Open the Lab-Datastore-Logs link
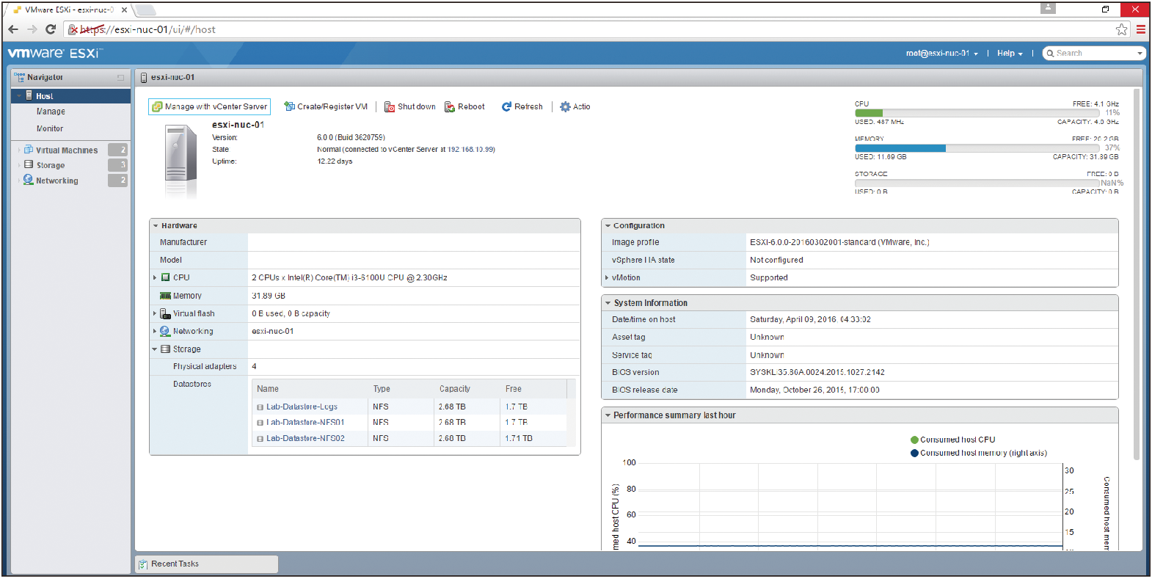The height and width of the screenshot is (579, 1152). (x=302, y=407)
